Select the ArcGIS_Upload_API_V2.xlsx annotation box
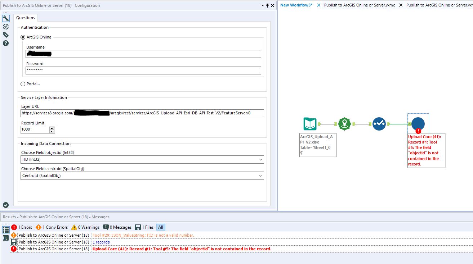The image size is (473, 264). coord(318,145)
